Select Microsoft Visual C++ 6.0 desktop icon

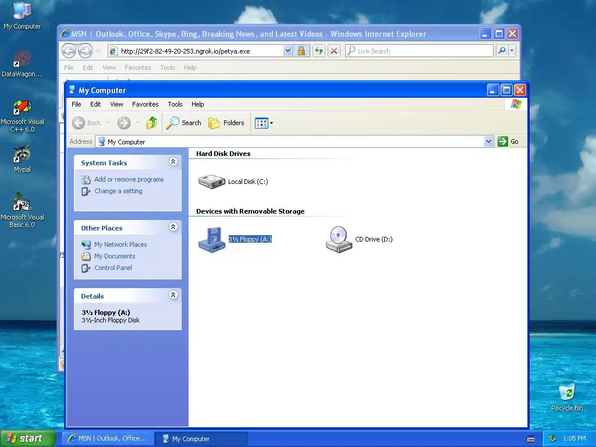click(22, 116)
